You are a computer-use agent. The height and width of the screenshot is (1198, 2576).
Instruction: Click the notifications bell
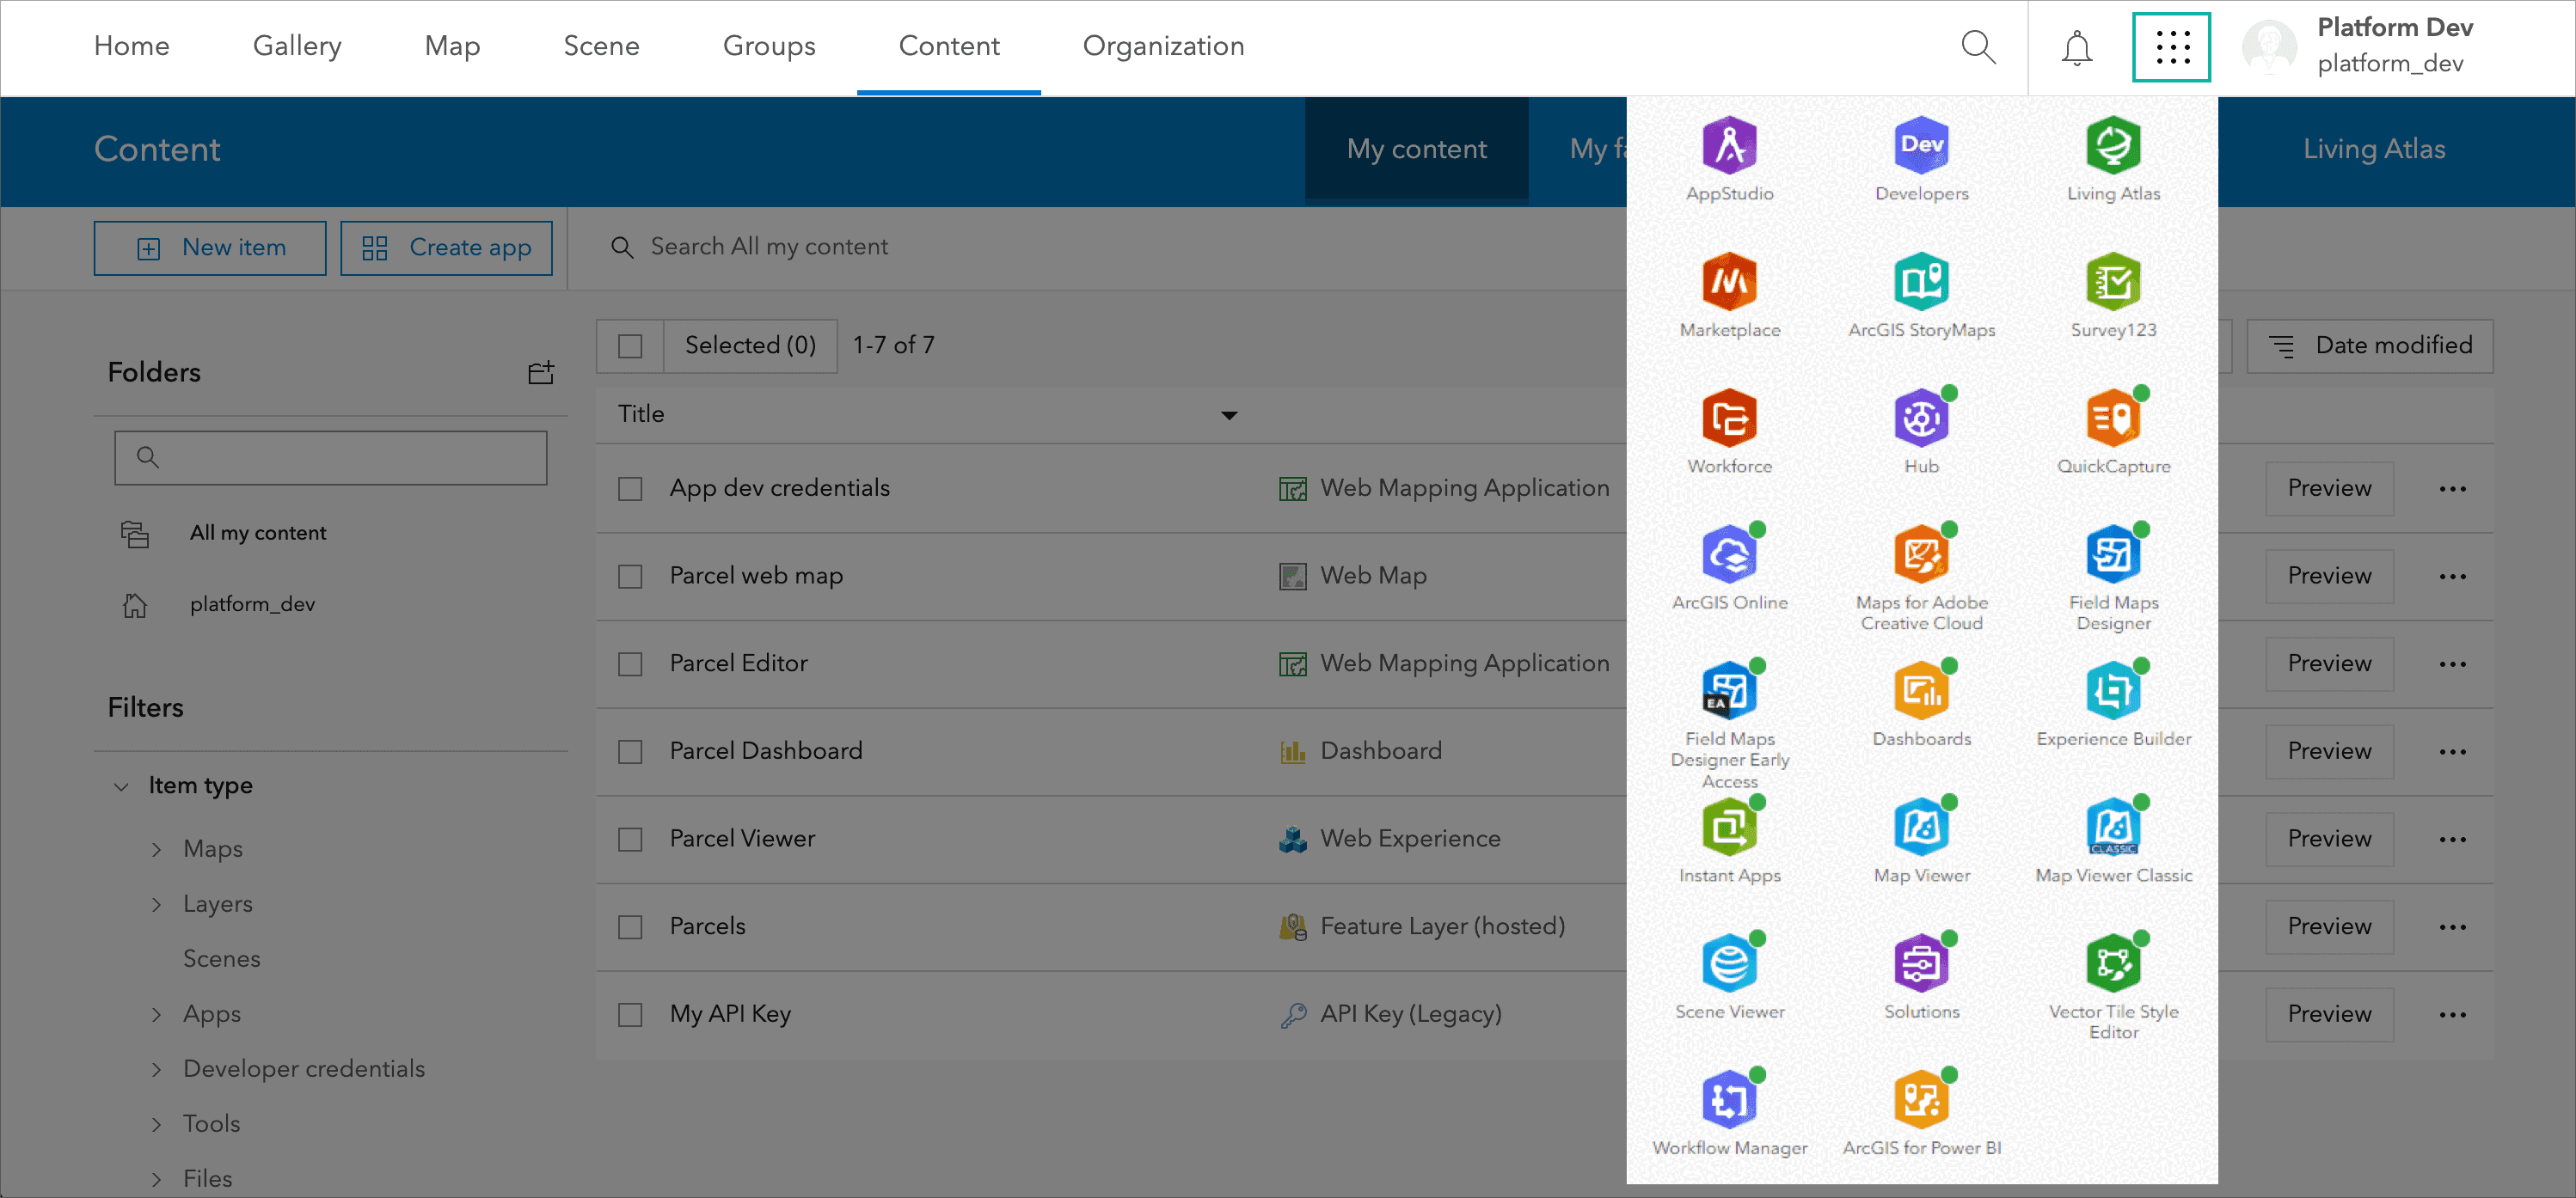tap(2077, 47)
